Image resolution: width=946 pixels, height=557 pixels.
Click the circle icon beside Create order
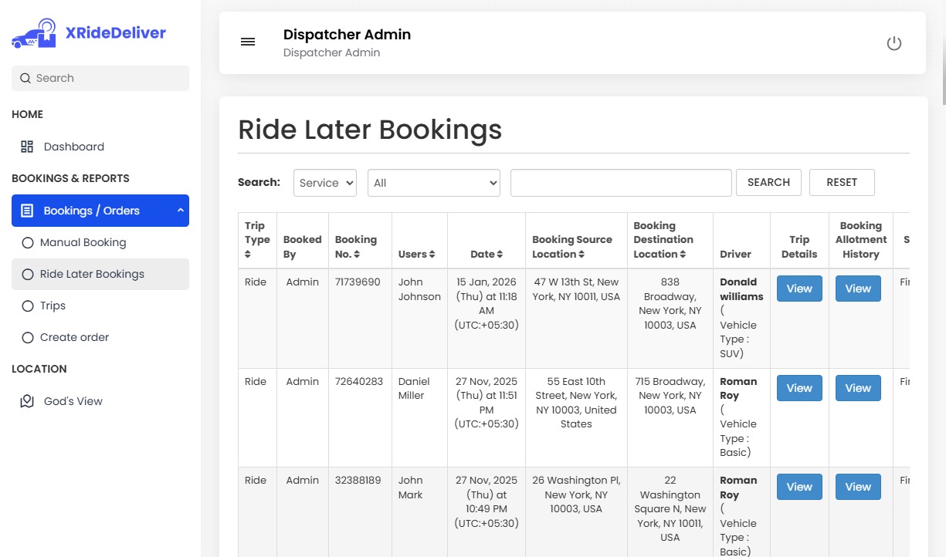point(29,337)
